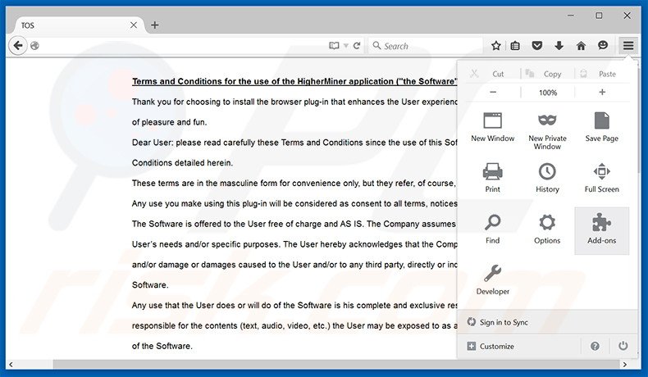This screenshot has width=648, height=377.
Task: Save page to Pocket
Action: [x=536, y=46]
